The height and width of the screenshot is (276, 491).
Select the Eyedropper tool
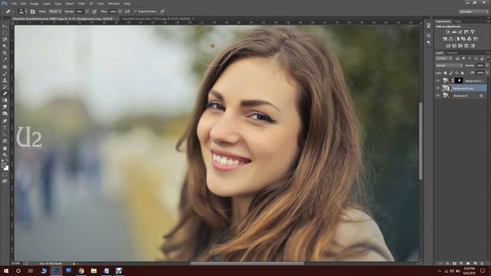pyautogui.click(x=5, y=60)
